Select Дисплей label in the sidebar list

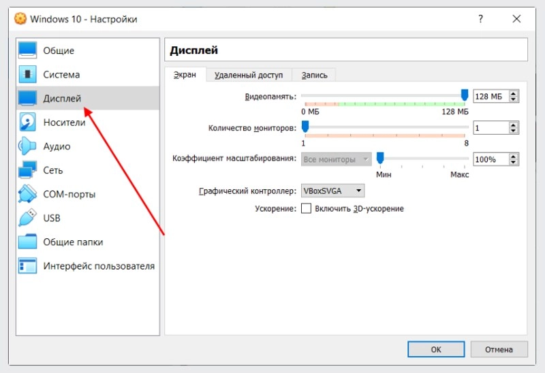[62, 98]
